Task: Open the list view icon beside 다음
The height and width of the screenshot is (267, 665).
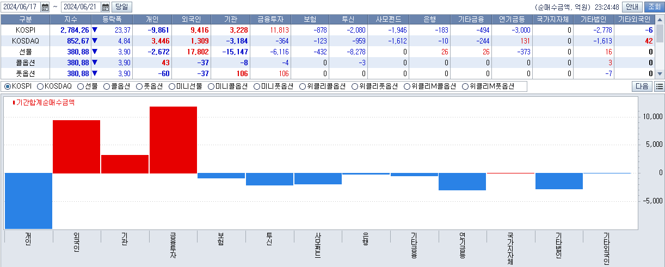Action: click(659, 86)
